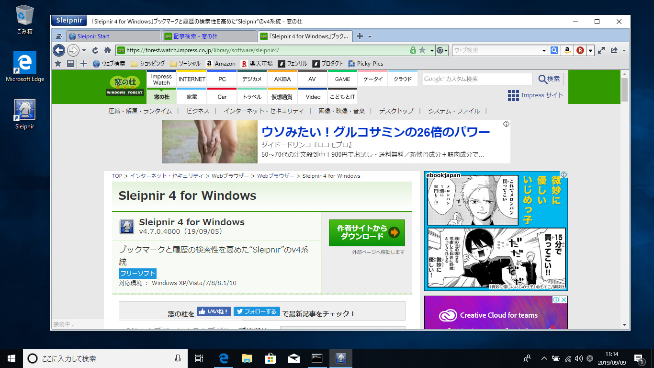
Task: Search with the Amazon toolbar icon
Action: (x=567, y=50)
